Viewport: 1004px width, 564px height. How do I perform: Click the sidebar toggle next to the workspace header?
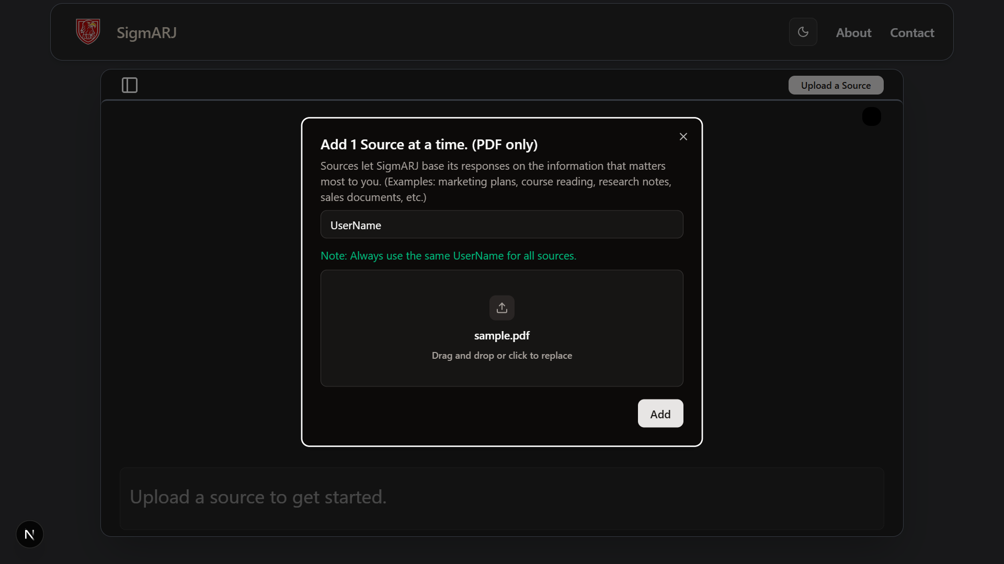pyautogui.click(x=129, y=85)
